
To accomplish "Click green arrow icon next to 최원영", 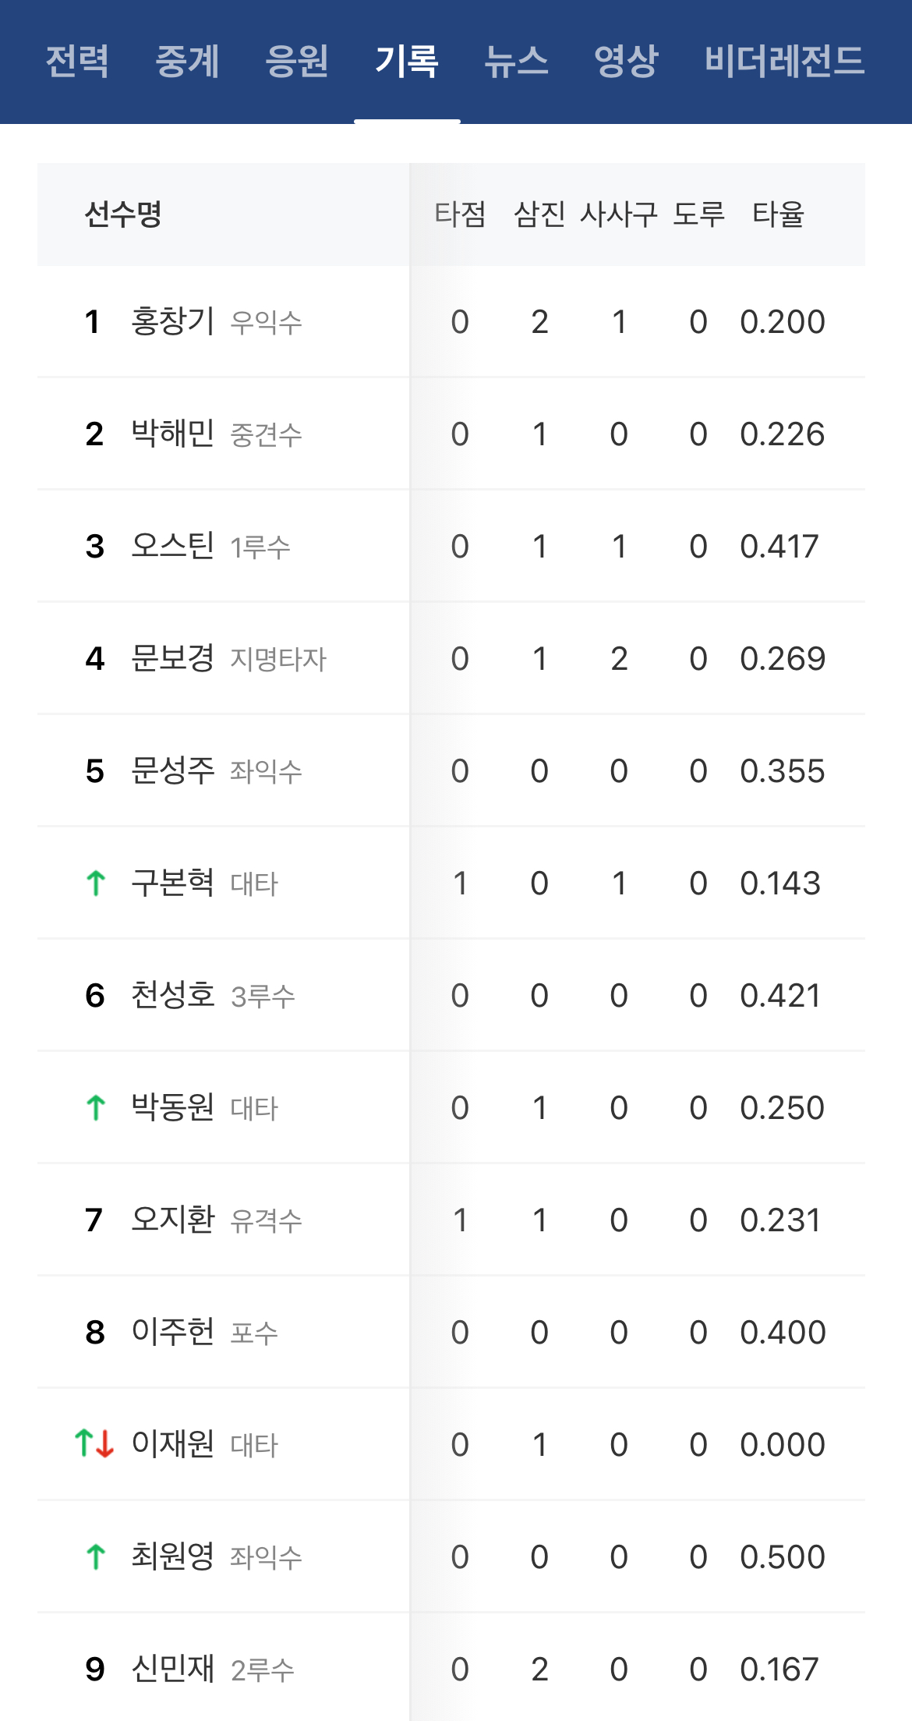I will coord(96,1557).
